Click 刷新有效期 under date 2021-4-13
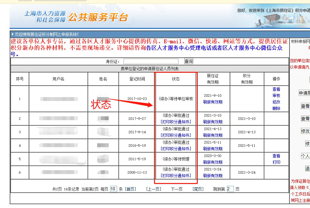The height and width of the screenshot is (208, 310). click(213, 135)
